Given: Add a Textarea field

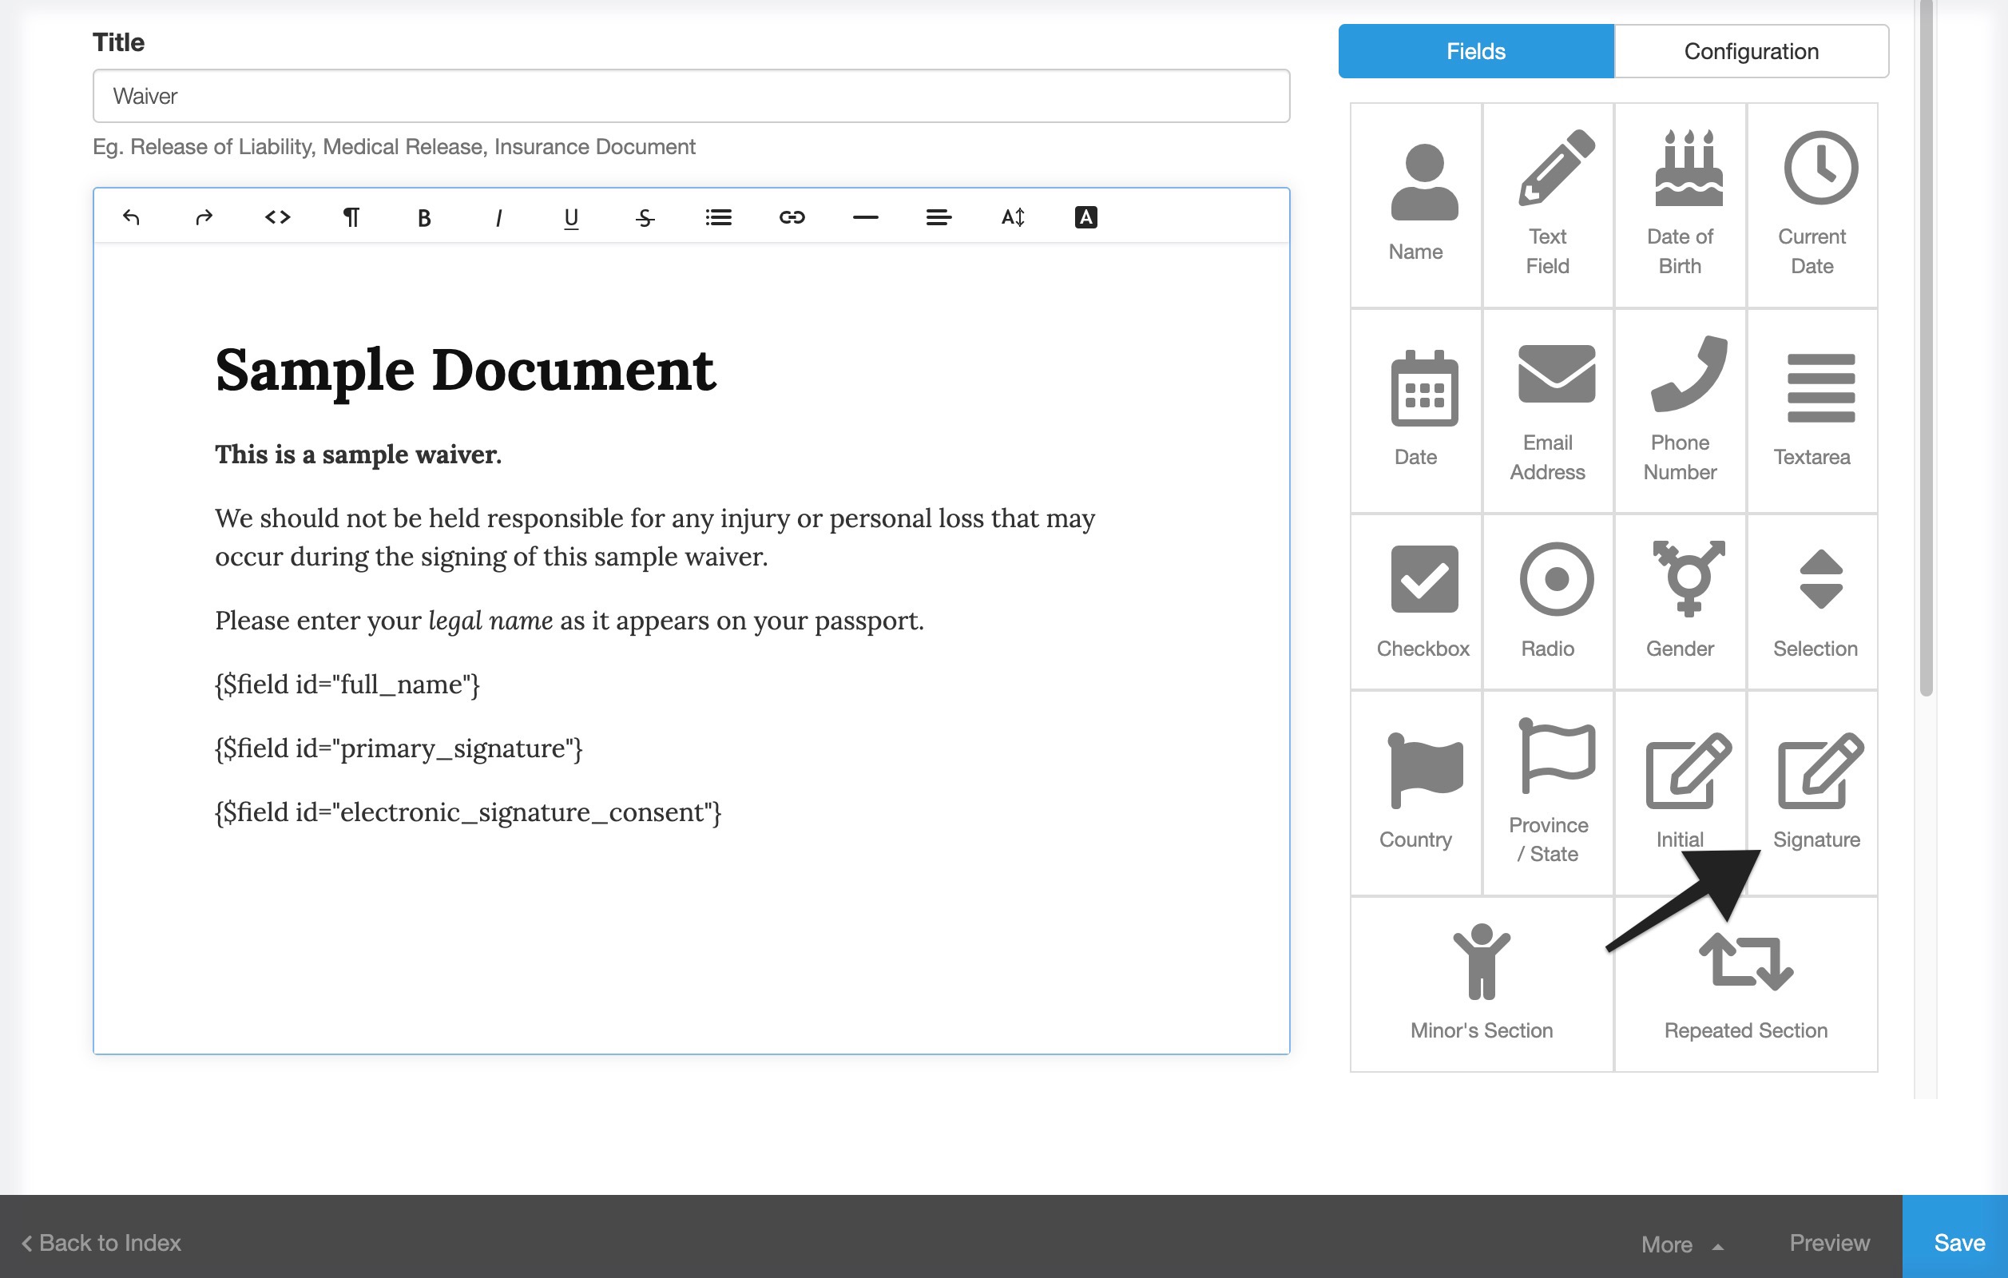Looking at the screenshot, I should point(1812,411).
